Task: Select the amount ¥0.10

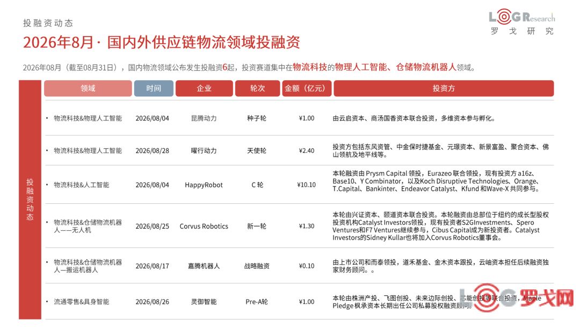Action: [x=307, y=266]
